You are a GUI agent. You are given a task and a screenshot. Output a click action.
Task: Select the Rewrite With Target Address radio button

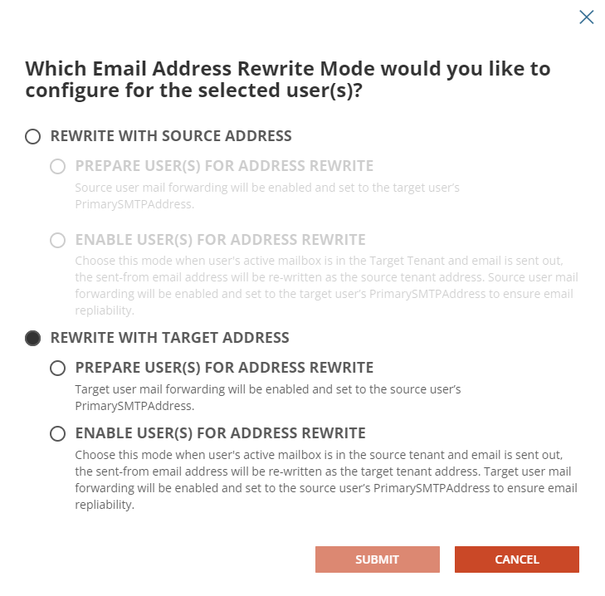point(33,338)
